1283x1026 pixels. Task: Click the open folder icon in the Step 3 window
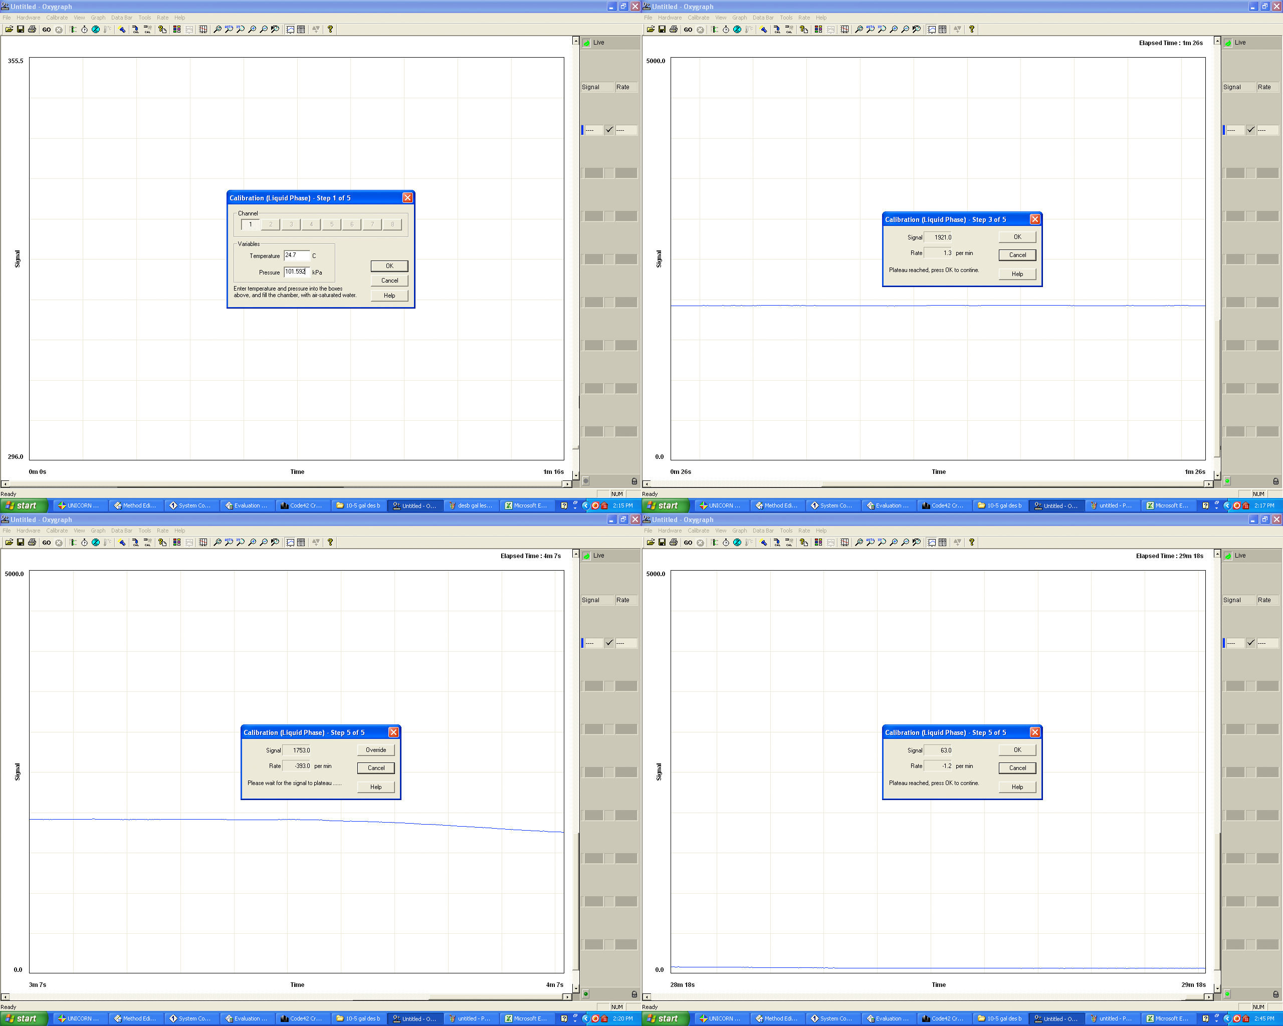[651, 29]
